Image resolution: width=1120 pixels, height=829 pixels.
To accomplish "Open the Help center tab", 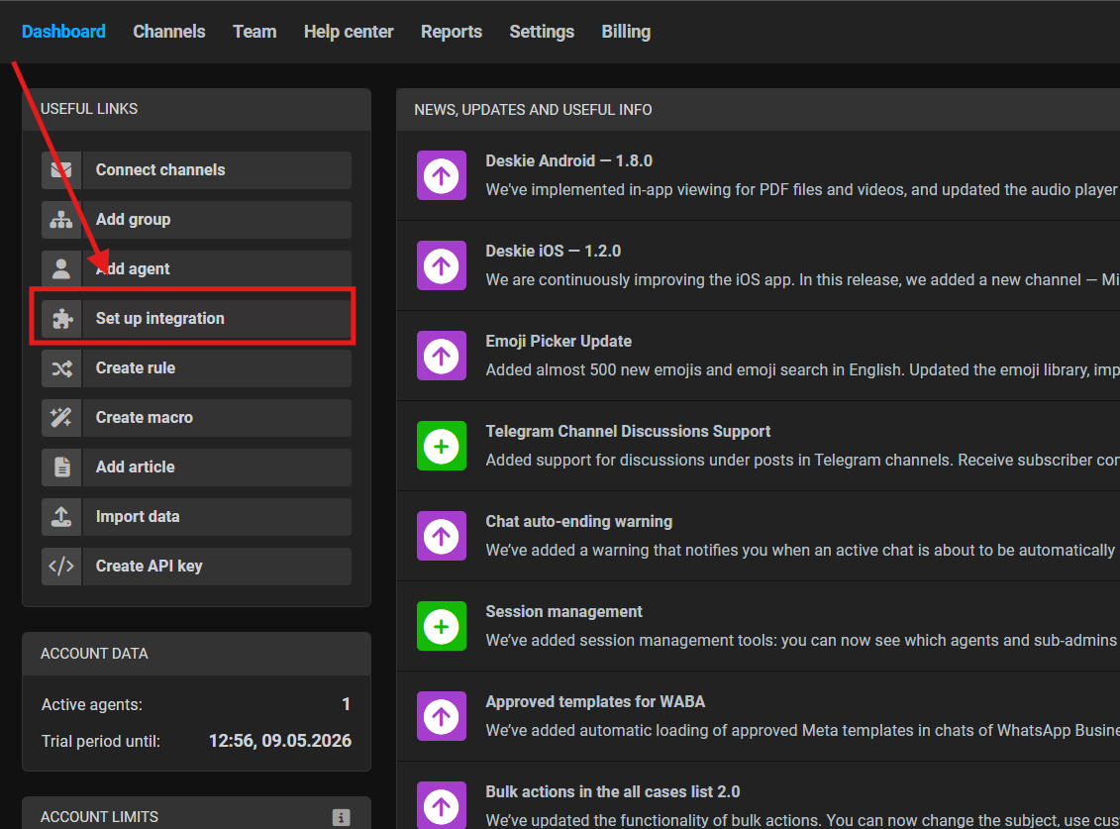I will 349,32.
